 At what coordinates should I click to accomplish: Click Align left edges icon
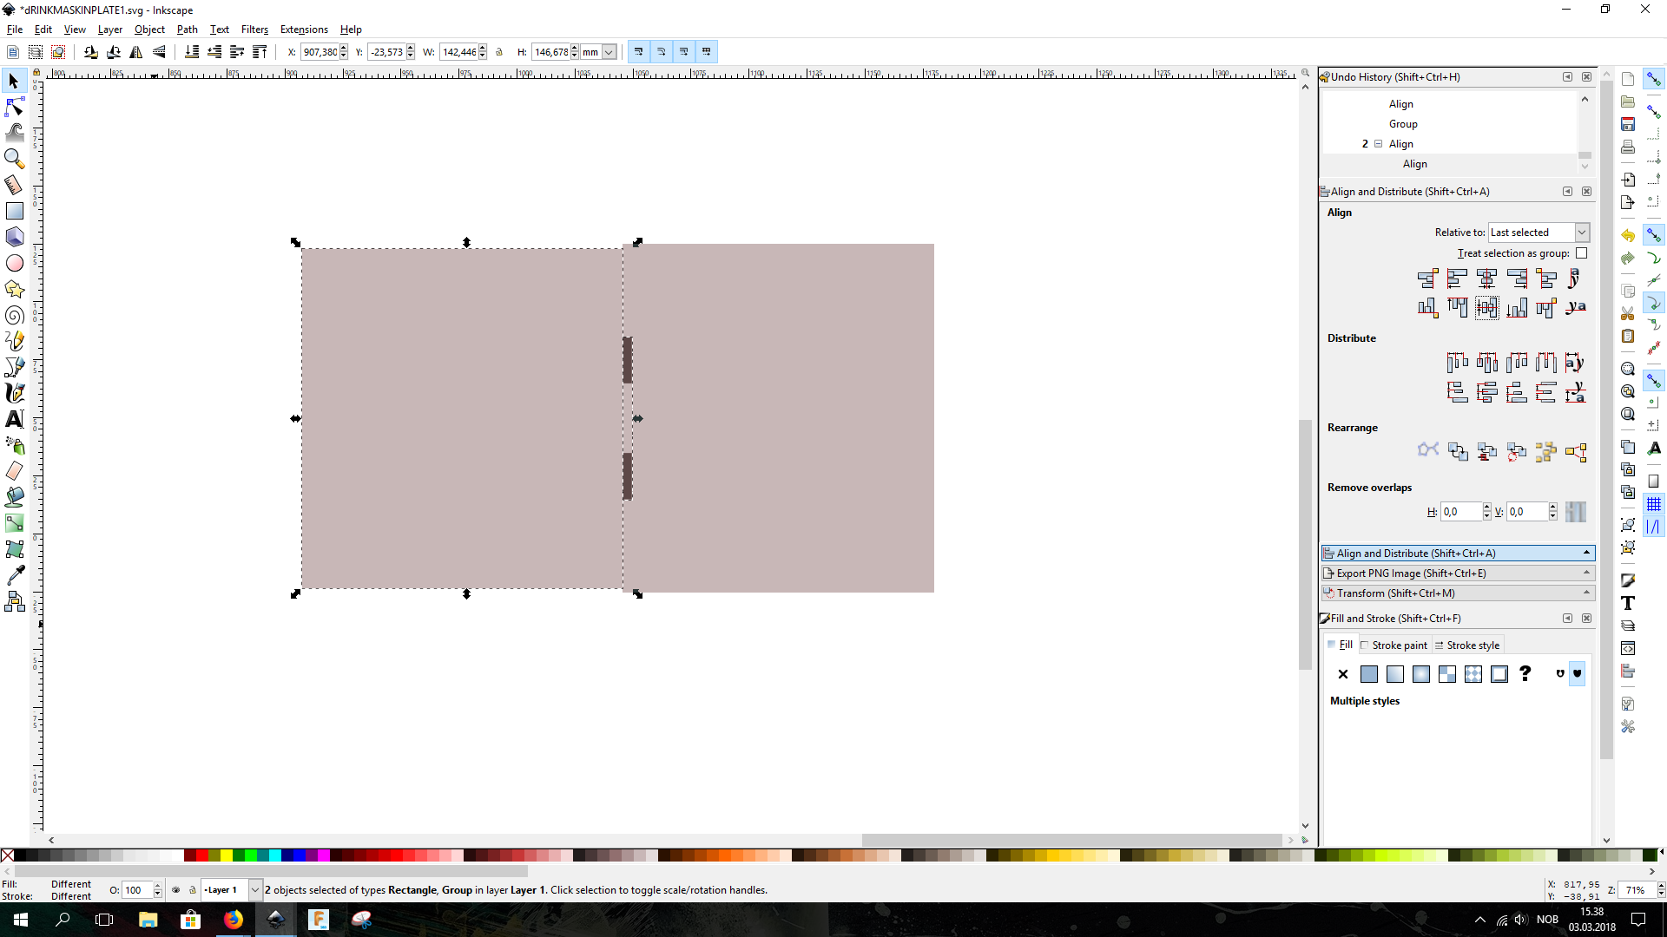1457,278
